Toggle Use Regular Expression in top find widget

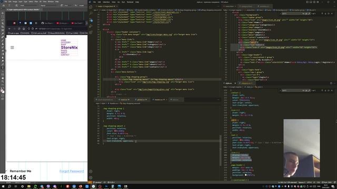click(309, 14)
